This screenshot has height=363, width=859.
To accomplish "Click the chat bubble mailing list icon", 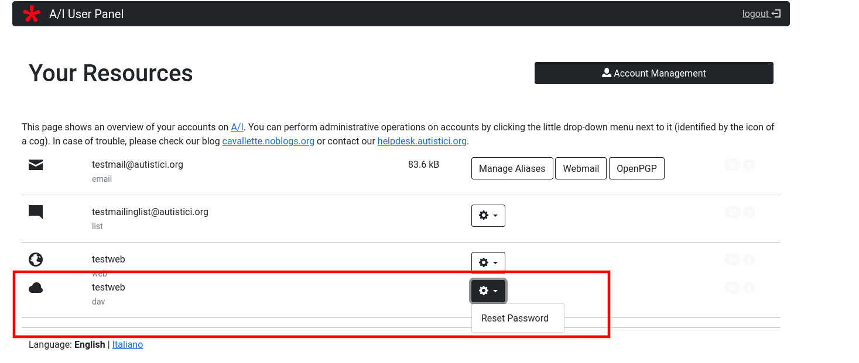I will (36, 212).
